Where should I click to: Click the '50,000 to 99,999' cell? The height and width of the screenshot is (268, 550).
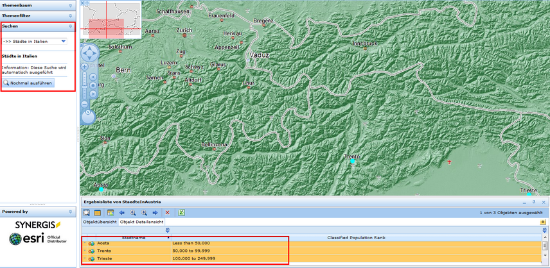tap(357, 251)
